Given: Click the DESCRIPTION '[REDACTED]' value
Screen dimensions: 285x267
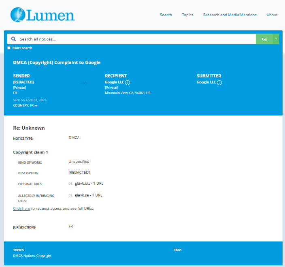Looking at the screenshot, I should click(x=79, y=172).
